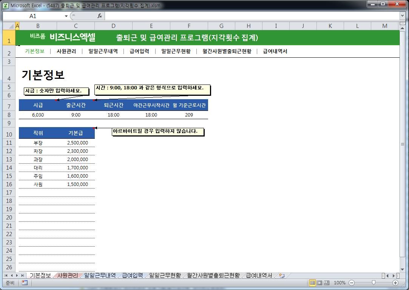This screenshot has width=409, height=290.
Task: Click the 야간근무시작시간 header cell
Action: (151, 105)
